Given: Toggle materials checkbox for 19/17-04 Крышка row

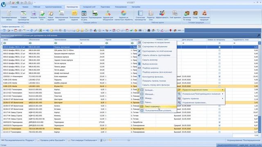Looking at the screenshot, I should pos(219,119).
